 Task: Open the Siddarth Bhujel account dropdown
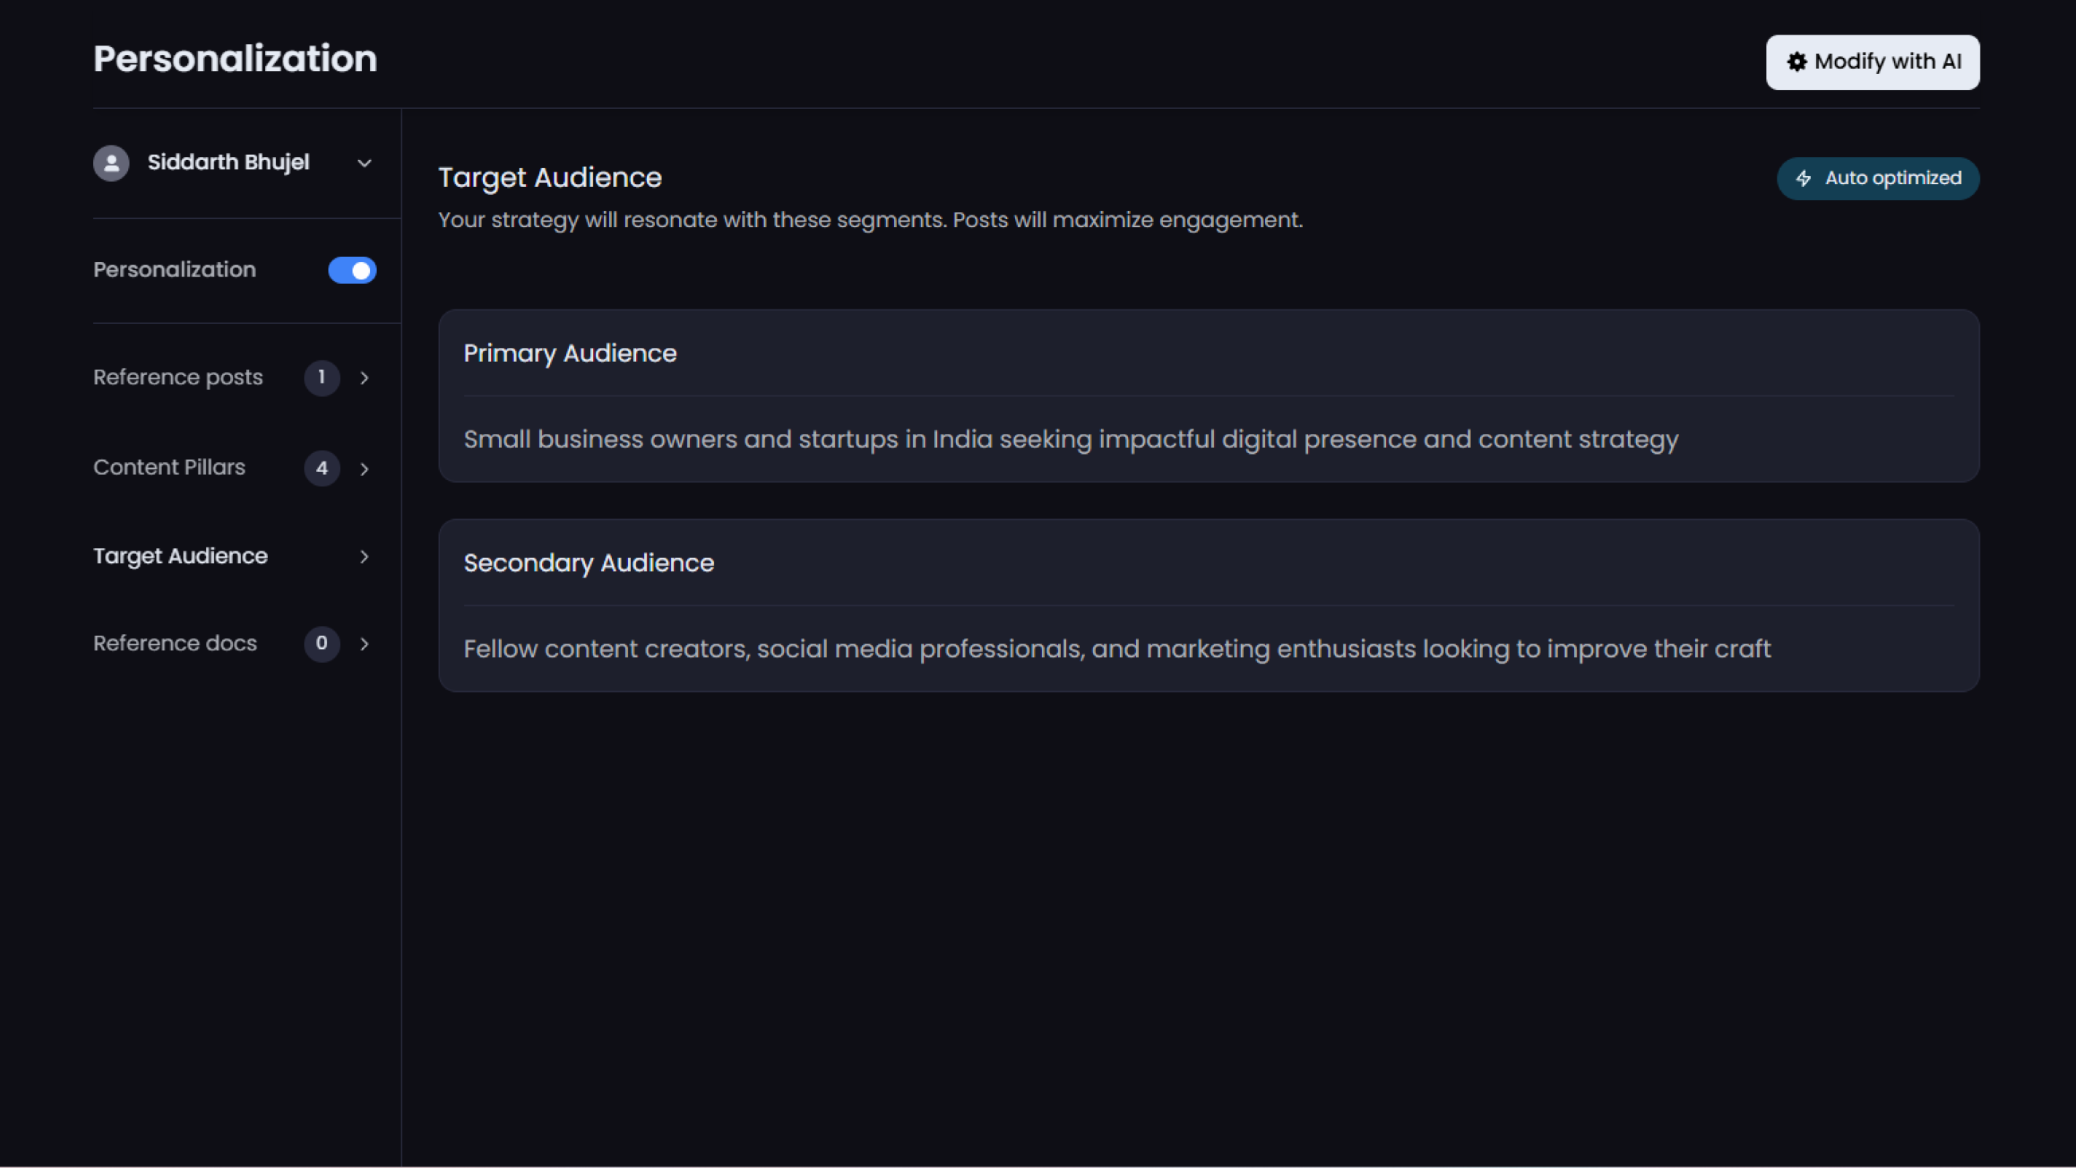[x=364, y=163]
